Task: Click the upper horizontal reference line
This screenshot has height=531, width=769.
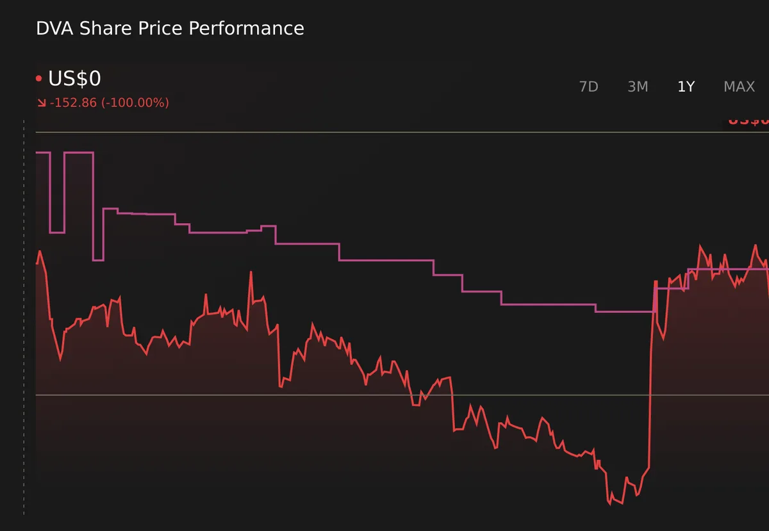Action: pos(384,133)
